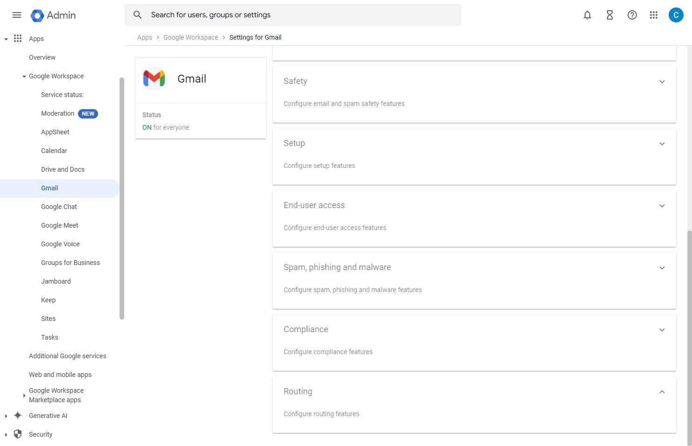Collapse the Routing section chevron
This screenshot has width=692, height=446.
click(662, 392)
